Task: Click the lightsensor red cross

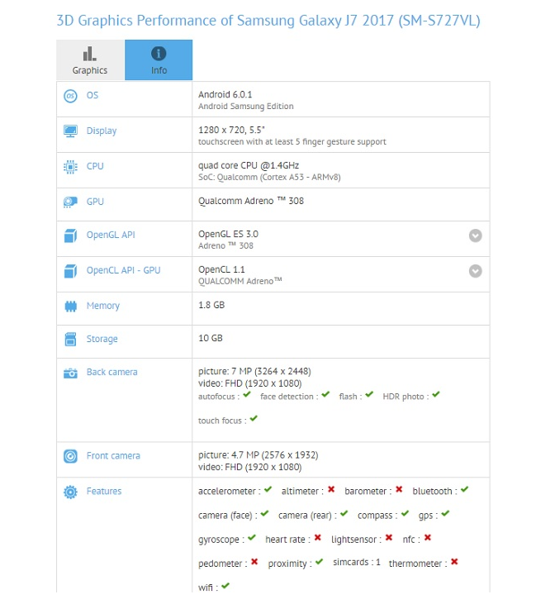Action: [x=389, y=537]
